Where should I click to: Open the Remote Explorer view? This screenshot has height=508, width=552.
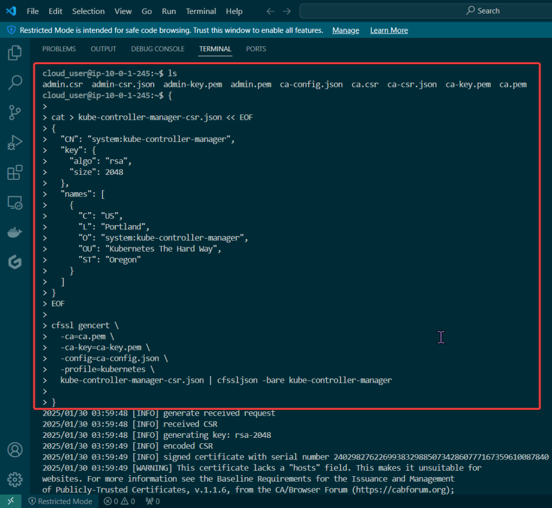[x=15, y=203]
